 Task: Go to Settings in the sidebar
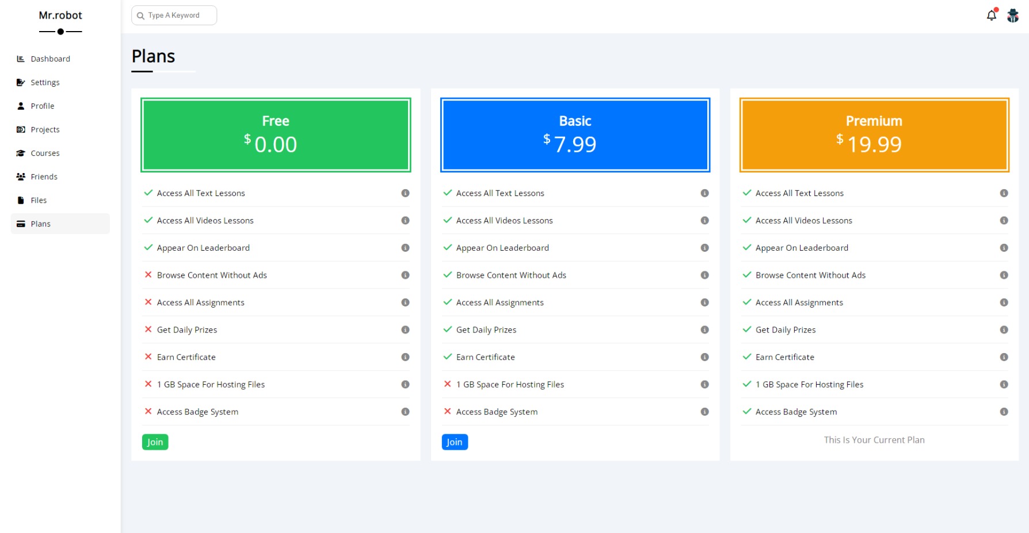[x=45, y=82]
